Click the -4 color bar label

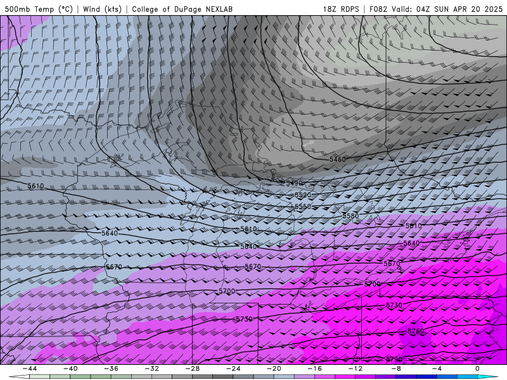pos(437,369)
